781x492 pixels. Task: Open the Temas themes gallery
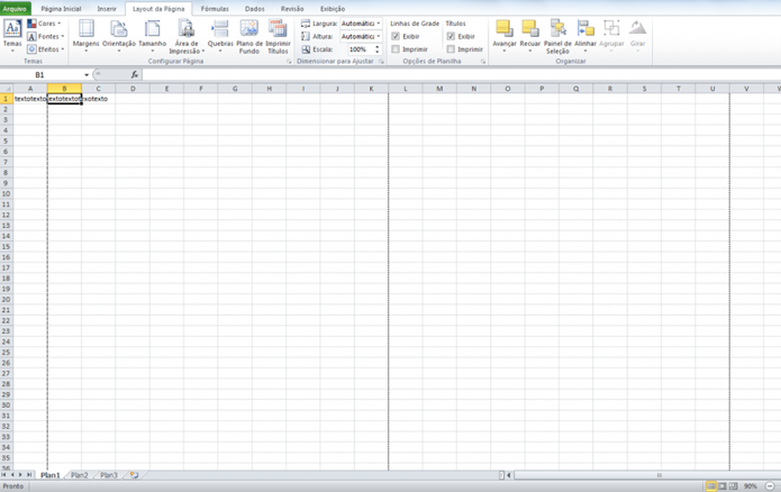13,35
